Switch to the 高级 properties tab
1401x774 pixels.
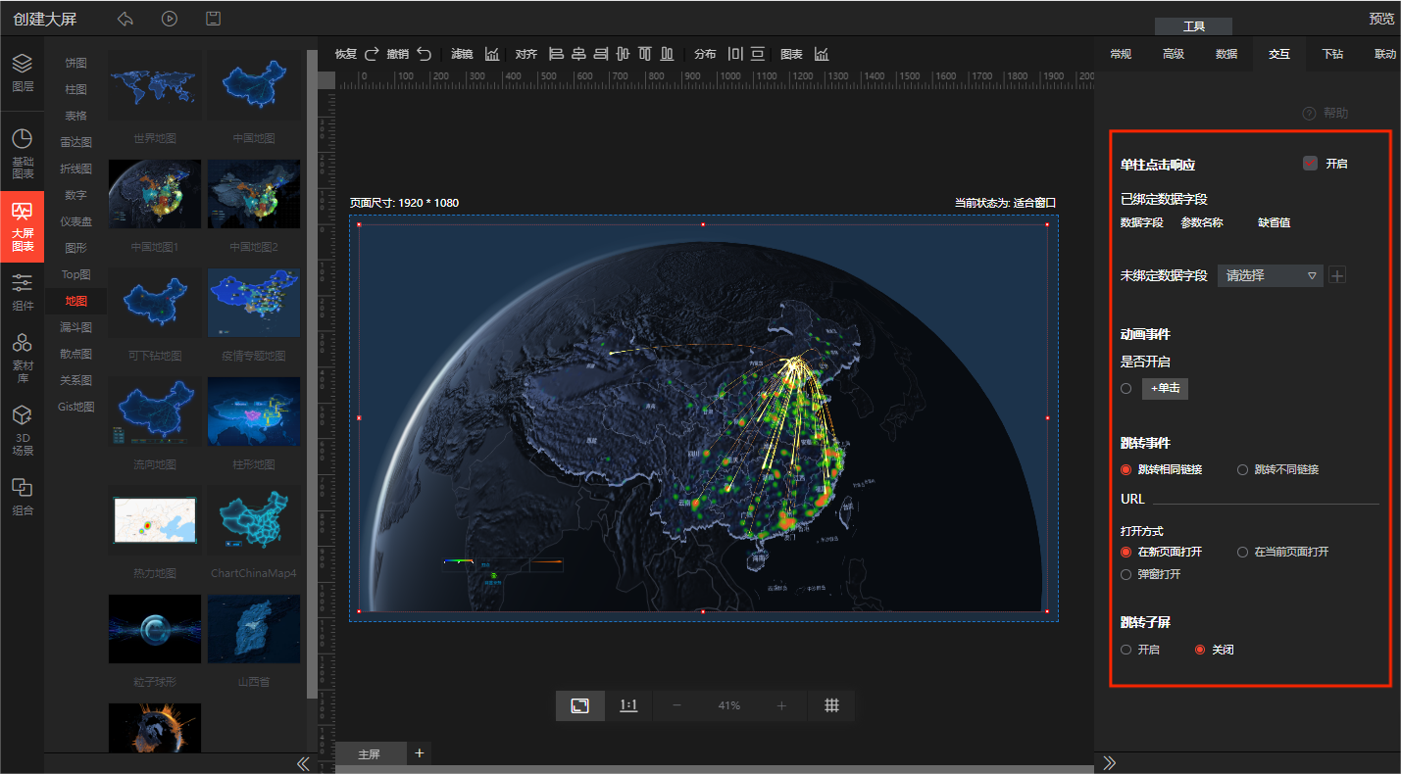pyautogui.click(x=1174, y=54)
